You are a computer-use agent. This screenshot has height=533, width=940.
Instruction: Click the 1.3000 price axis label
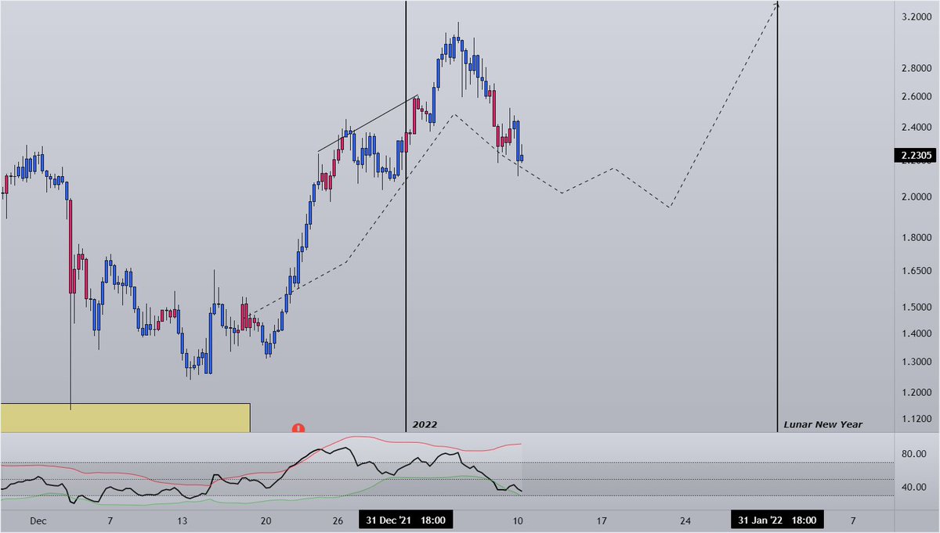tap(916, 362)
